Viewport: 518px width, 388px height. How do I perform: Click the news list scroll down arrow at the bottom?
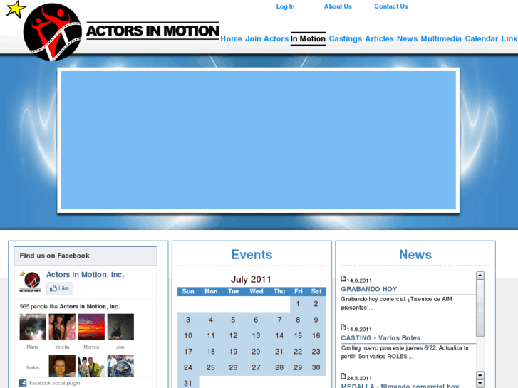click(x=480, y=384)
